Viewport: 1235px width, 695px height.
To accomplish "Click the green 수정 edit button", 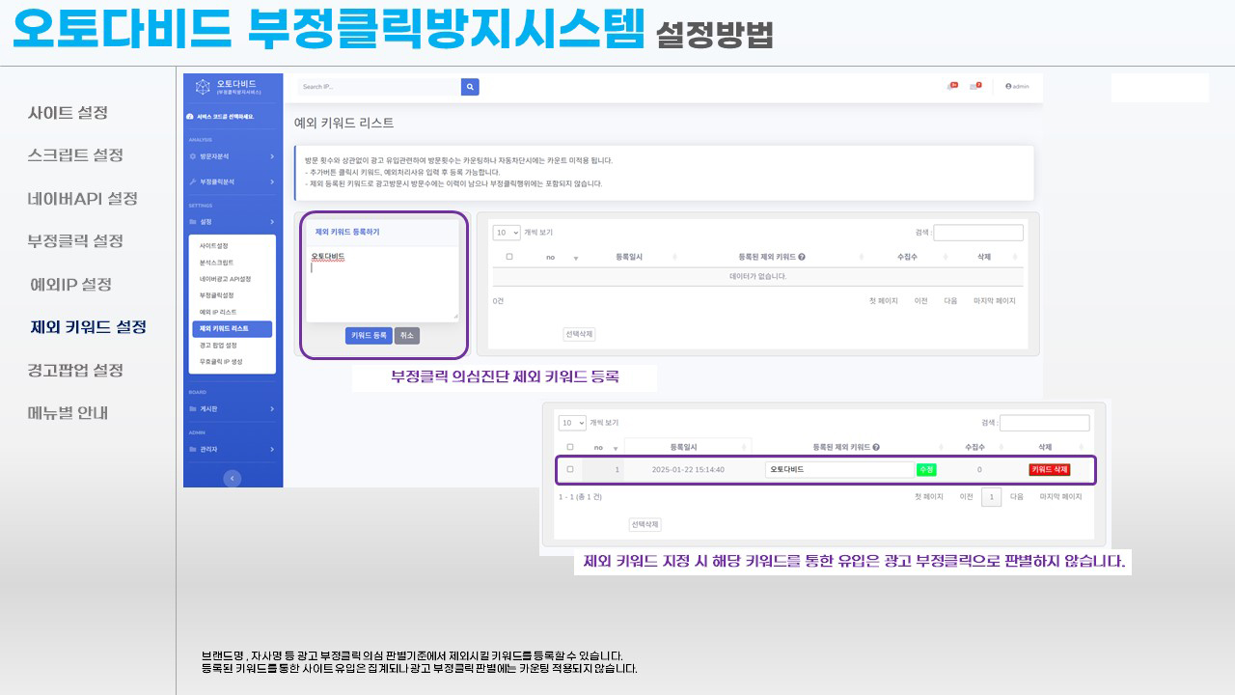I will coord(926,470).
